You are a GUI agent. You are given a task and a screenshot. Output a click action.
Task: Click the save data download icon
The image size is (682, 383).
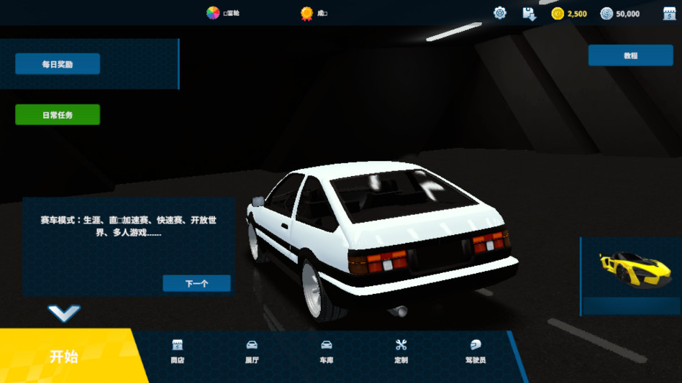[529, 14]
